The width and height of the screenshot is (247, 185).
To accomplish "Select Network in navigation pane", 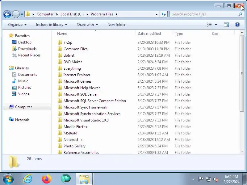I will (22, 120).
